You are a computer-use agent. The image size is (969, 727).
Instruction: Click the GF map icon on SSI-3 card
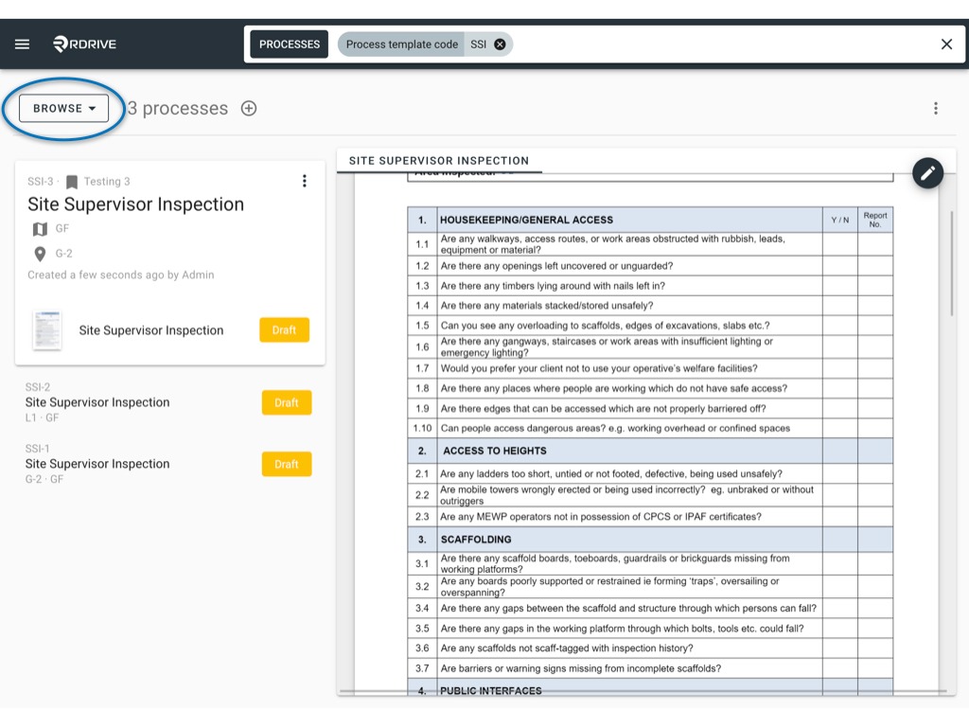(40, 229)
